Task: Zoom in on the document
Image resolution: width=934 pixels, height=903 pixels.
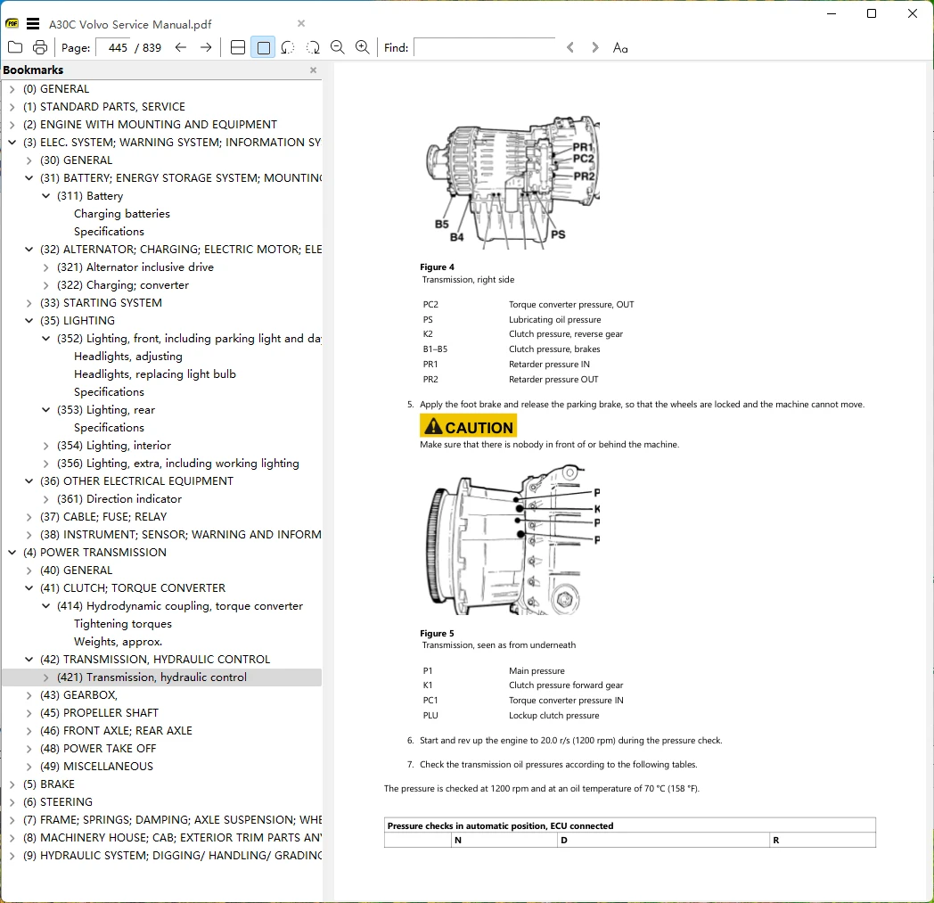Action: click(362, 47)
